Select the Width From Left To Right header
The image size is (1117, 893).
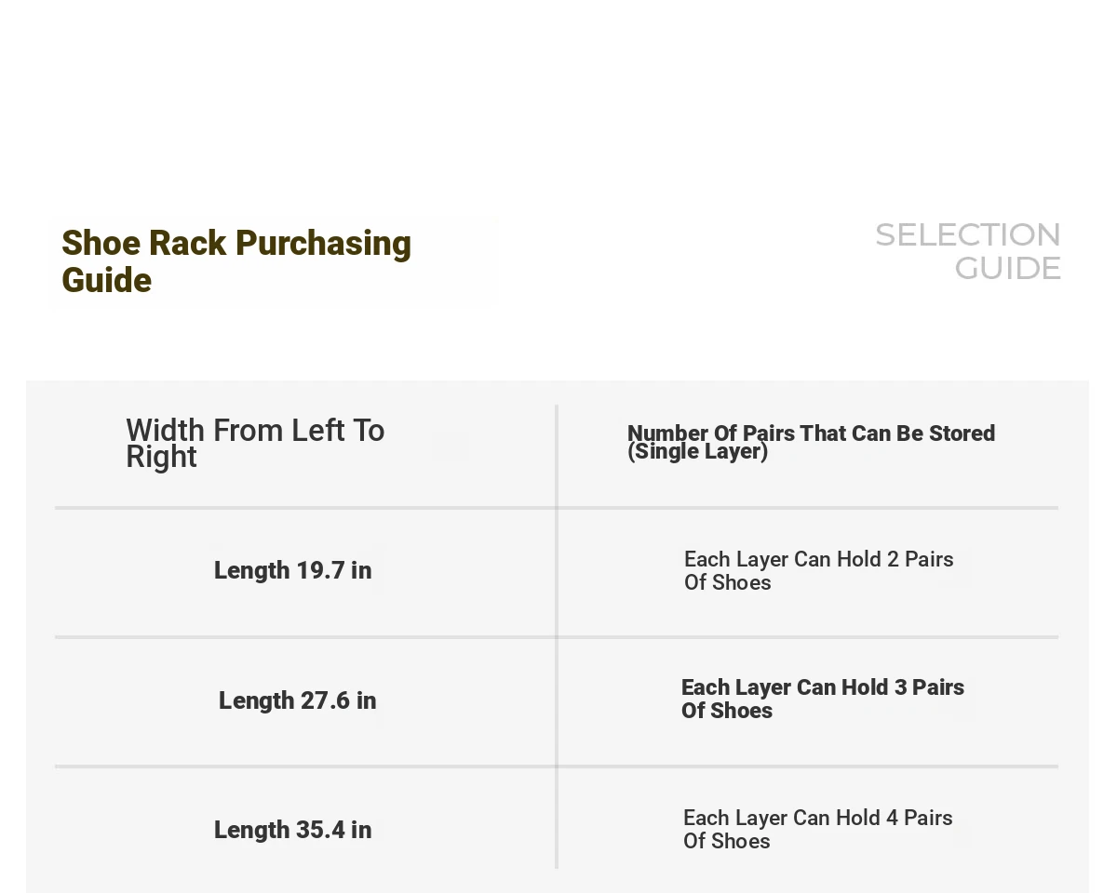point(255,443)
